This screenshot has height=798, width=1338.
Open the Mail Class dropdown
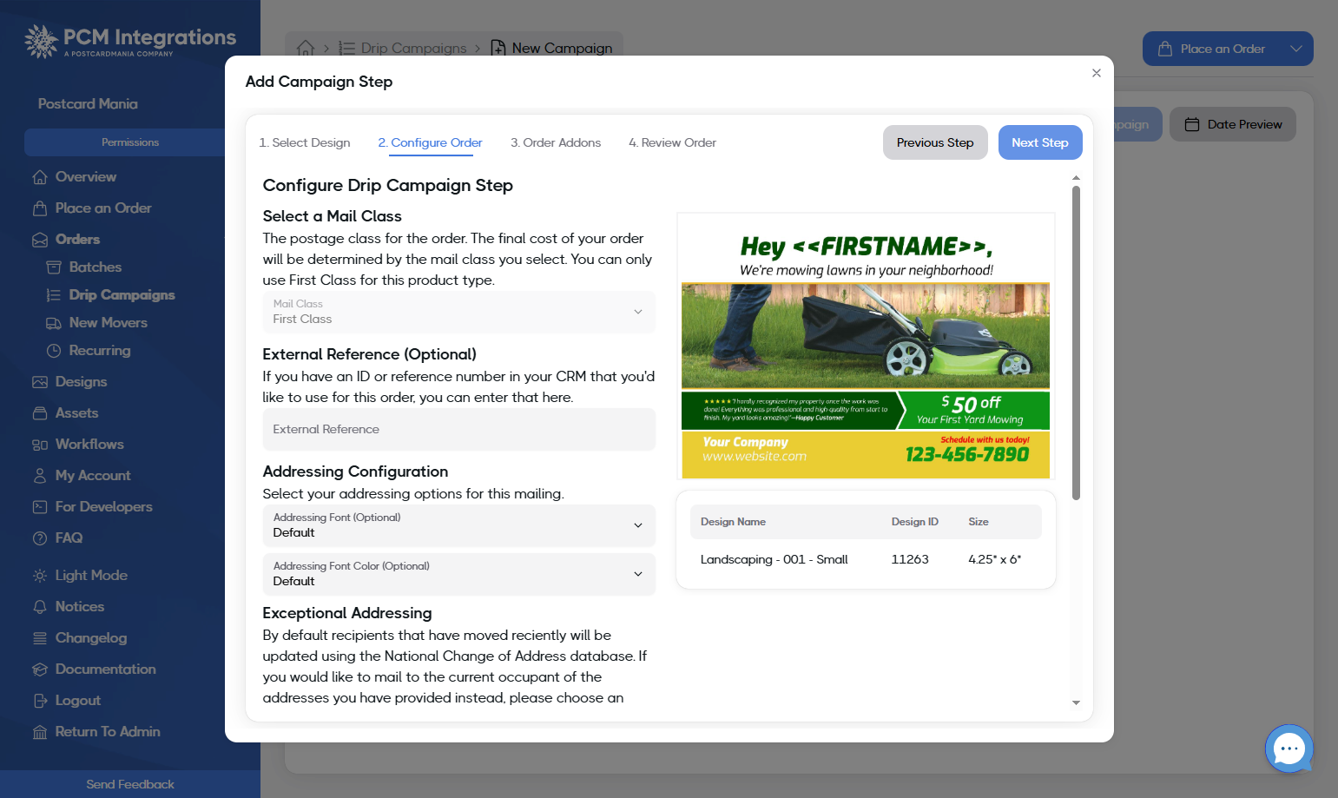pos(458,312)
